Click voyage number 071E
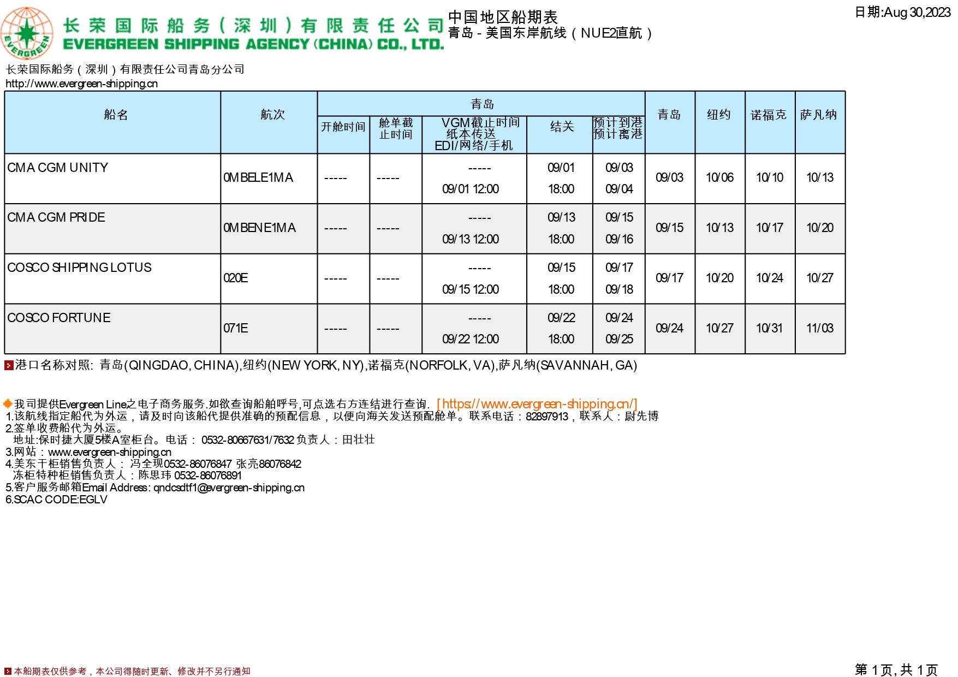The width and height of the screenshot is (958, 677). (236, 329)
